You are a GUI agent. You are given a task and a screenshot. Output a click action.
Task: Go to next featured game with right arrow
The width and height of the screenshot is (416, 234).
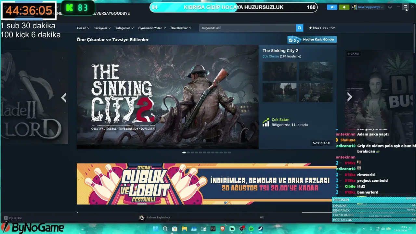(x=350, y=97)
